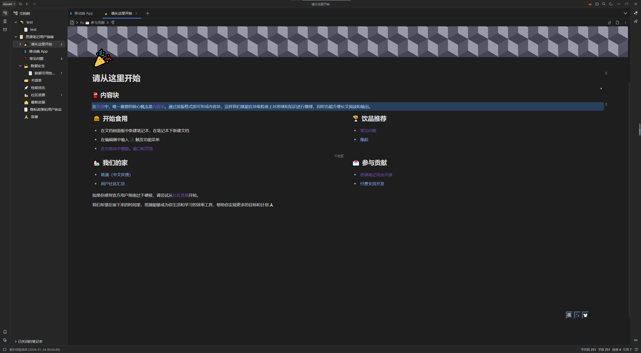641x353 pixels.
Task: Open the Outline panel icon
Action: coord(5,21)
